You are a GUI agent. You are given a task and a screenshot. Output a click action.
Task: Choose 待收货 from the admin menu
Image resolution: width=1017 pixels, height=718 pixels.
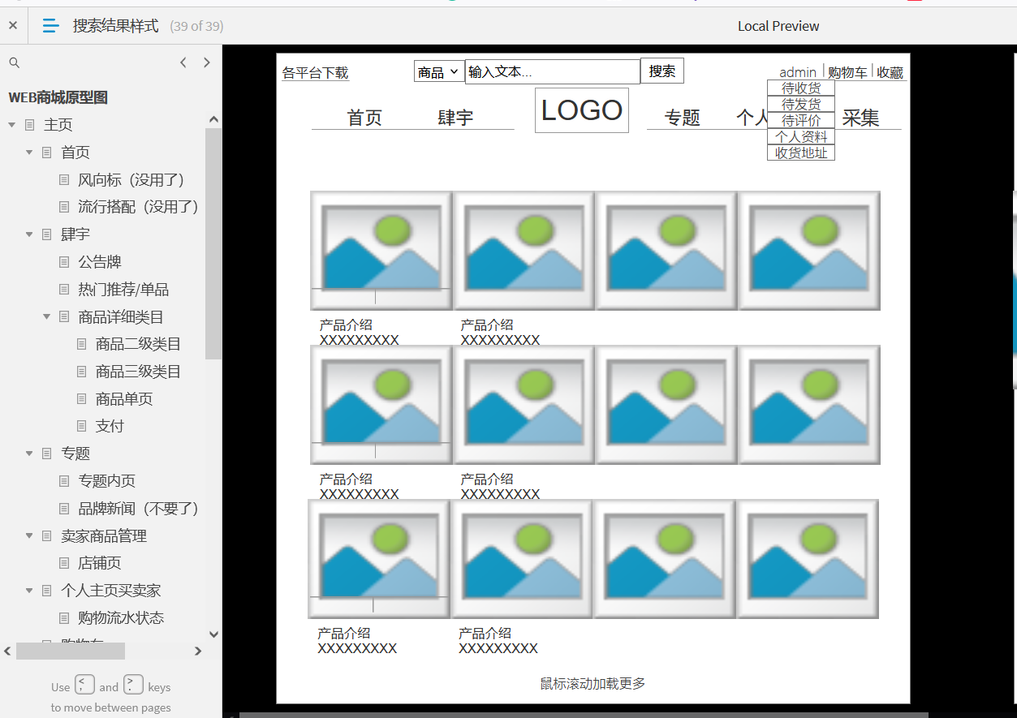pos(801,88)
